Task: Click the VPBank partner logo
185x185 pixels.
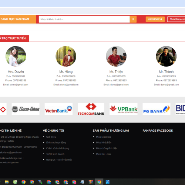Action: 124,109
